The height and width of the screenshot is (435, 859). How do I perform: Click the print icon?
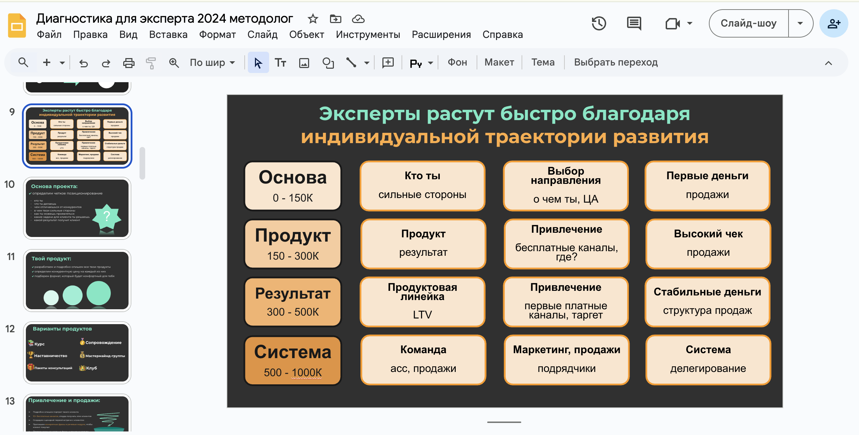(x=129, y=63)
